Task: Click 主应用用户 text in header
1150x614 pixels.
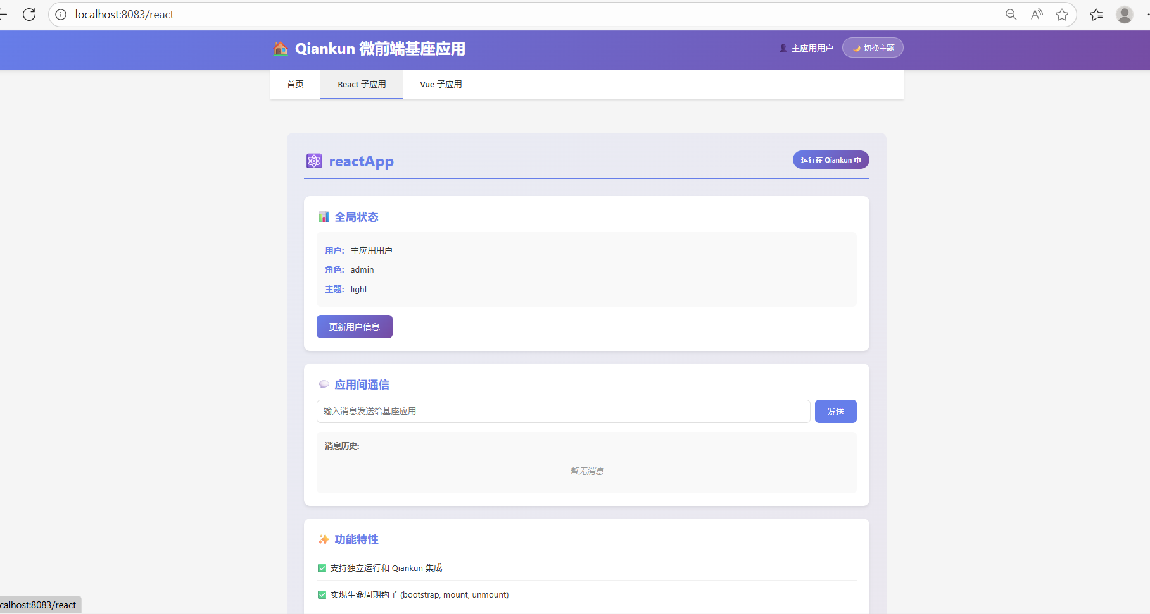Action: 812,48
